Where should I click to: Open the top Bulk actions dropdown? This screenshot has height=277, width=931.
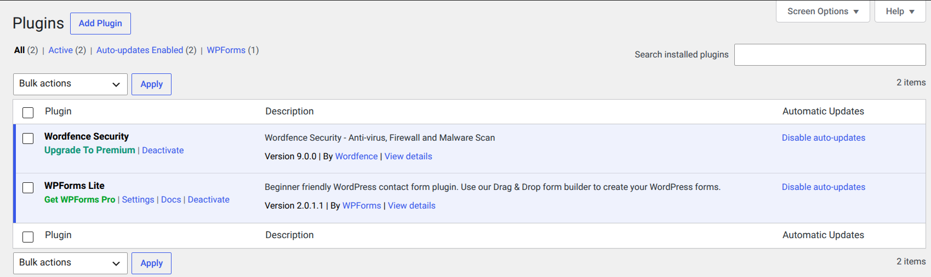(70, 84)
